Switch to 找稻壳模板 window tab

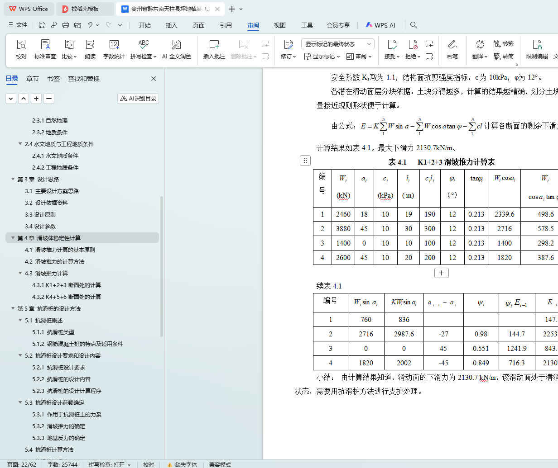click(x=85, y=9)
